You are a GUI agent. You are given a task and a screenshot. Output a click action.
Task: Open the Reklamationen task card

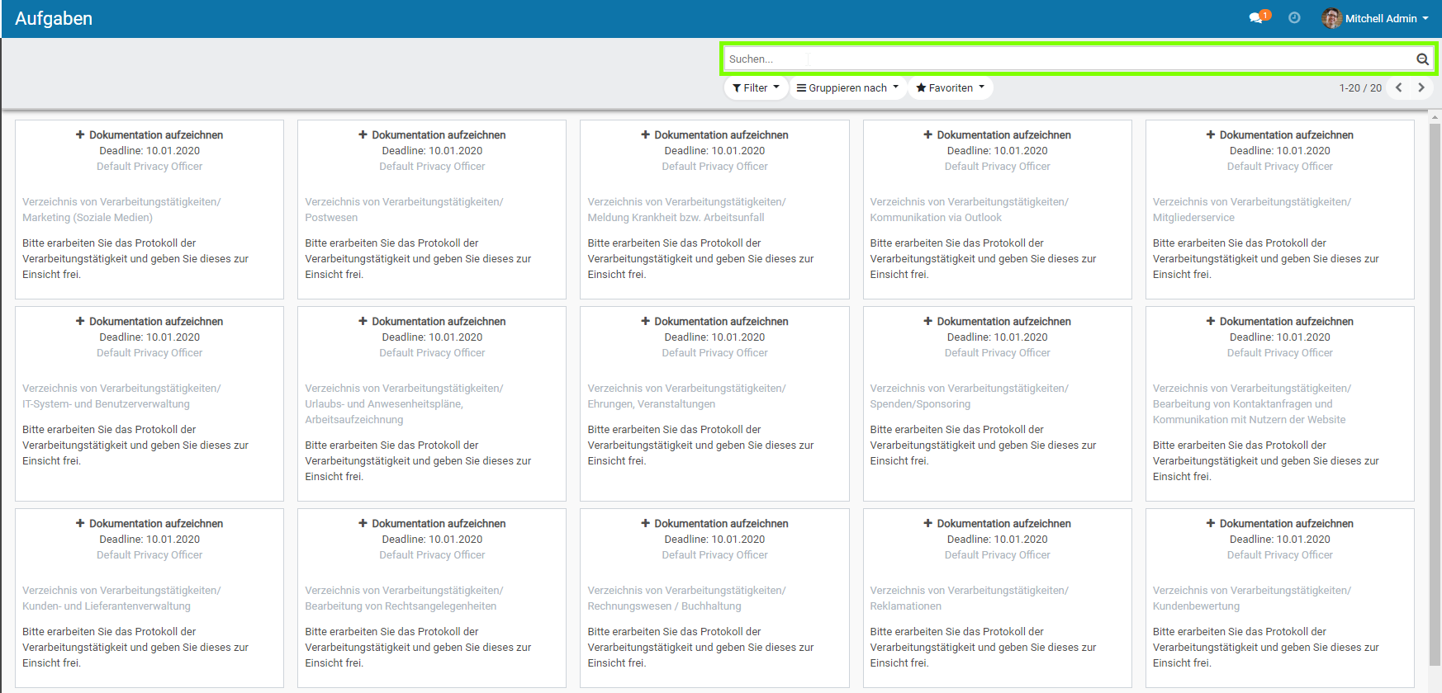(997, 606)
